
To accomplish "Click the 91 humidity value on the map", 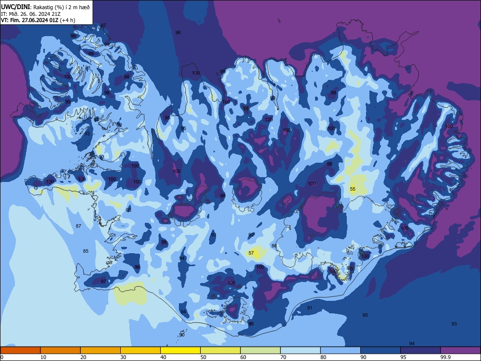I will click(x=310, y=308).
